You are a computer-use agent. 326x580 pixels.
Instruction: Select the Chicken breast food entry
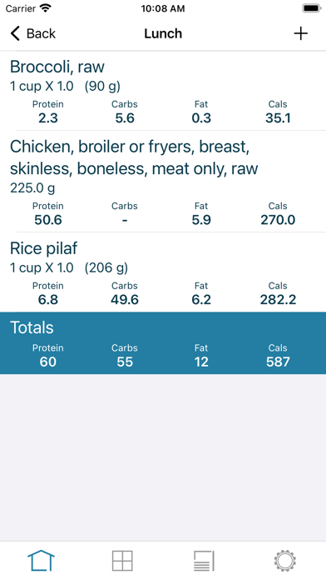163,182
